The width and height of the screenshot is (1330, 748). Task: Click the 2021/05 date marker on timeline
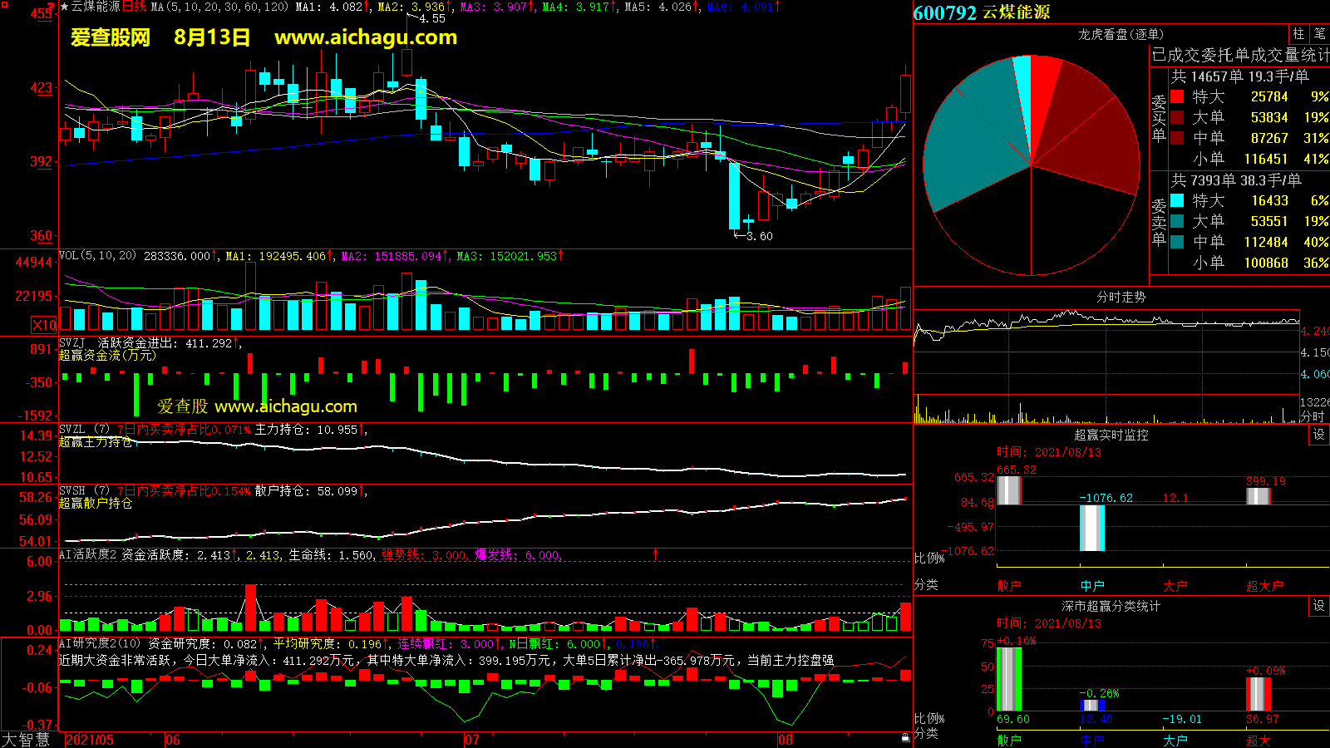click(90, 740)
